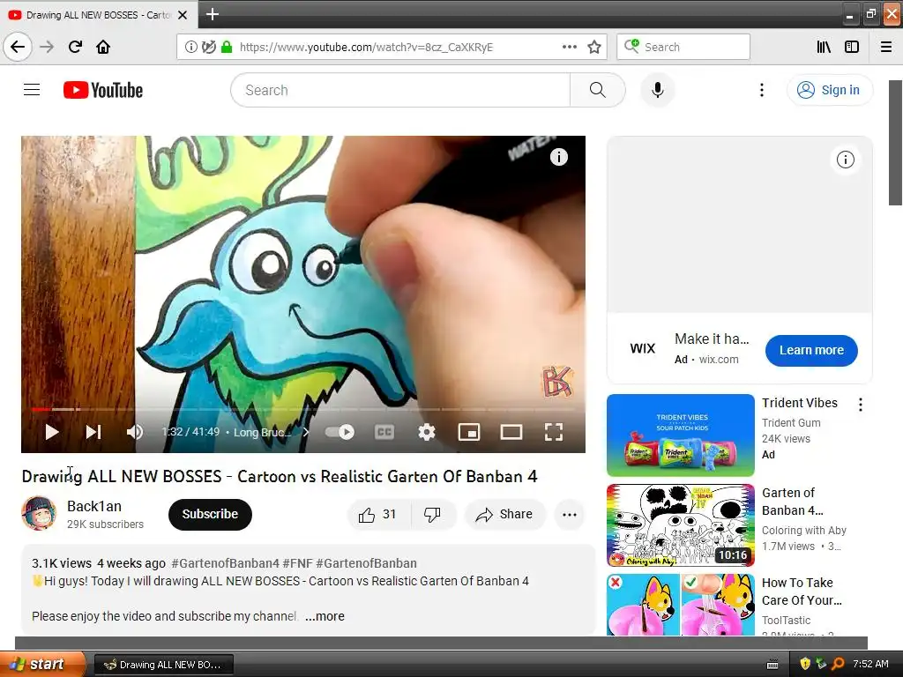Click the BK channel watermark on video
This screenshot has height=677, width=903.
(557, 381)
